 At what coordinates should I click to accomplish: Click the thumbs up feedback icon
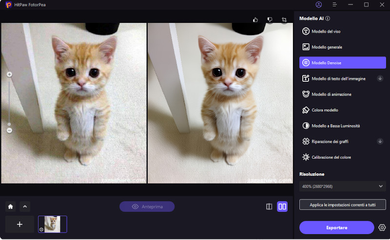[255, 20]
